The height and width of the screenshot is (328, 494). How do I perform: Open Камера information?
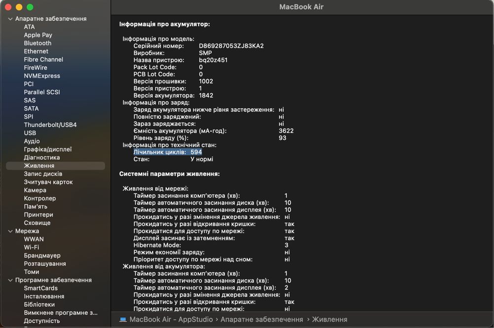[35, 190]
